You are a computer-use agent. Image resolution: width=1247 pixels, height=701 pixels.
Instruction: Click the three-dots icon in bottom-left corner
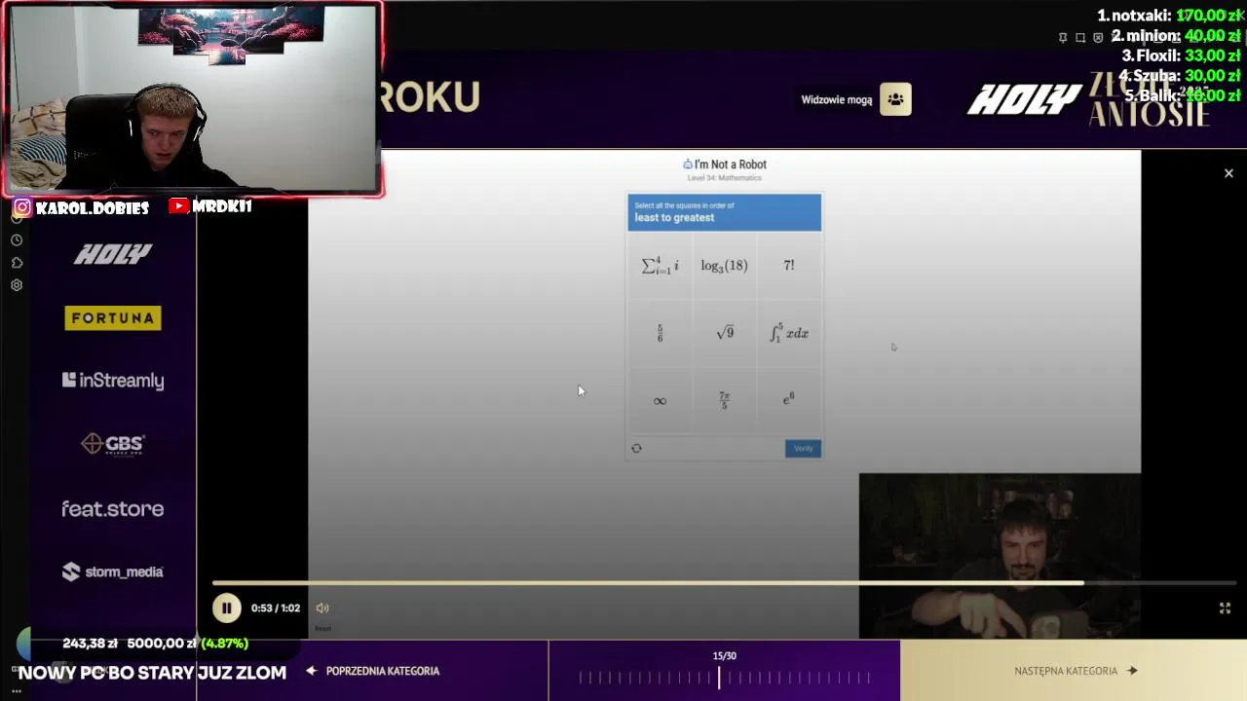(x=17, y=691)
